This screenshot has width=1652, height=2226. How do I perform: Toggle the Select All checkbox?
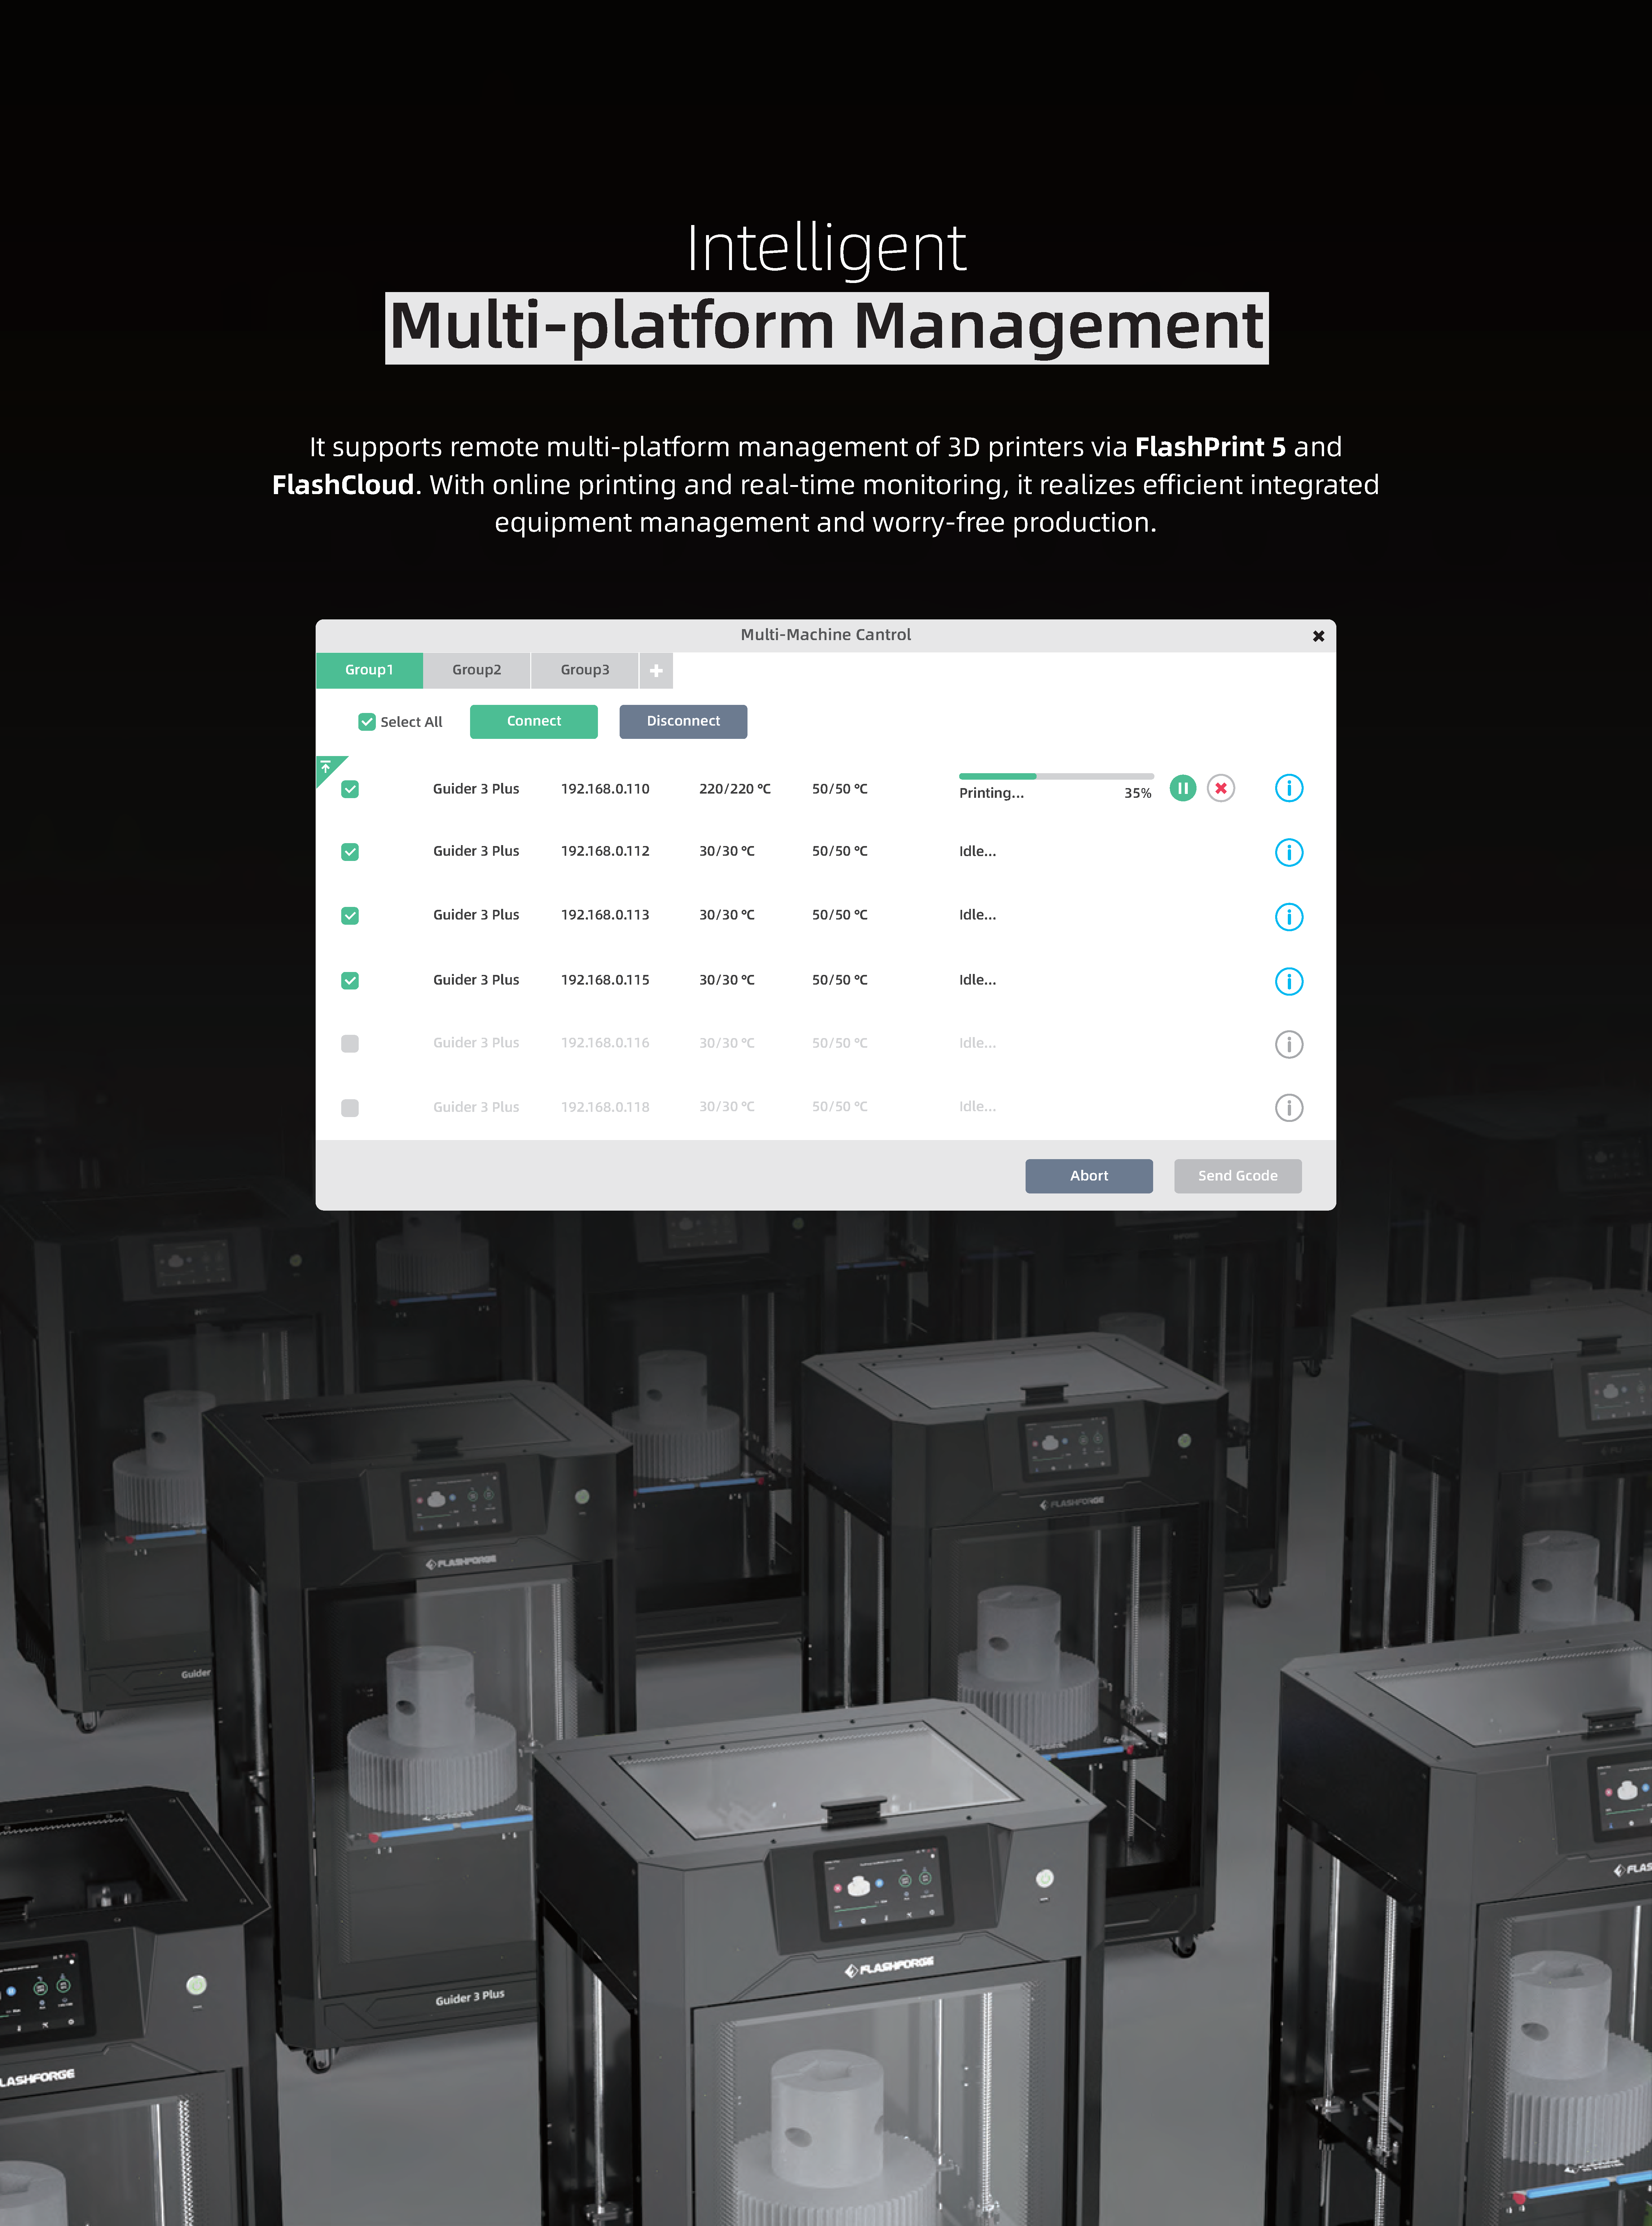click(367, 722)
